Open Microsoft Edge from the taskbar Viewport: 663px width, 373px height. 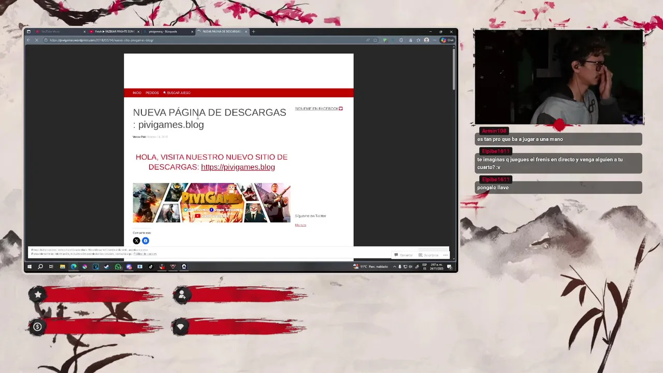pyautogui.click(x=74, y=267)
